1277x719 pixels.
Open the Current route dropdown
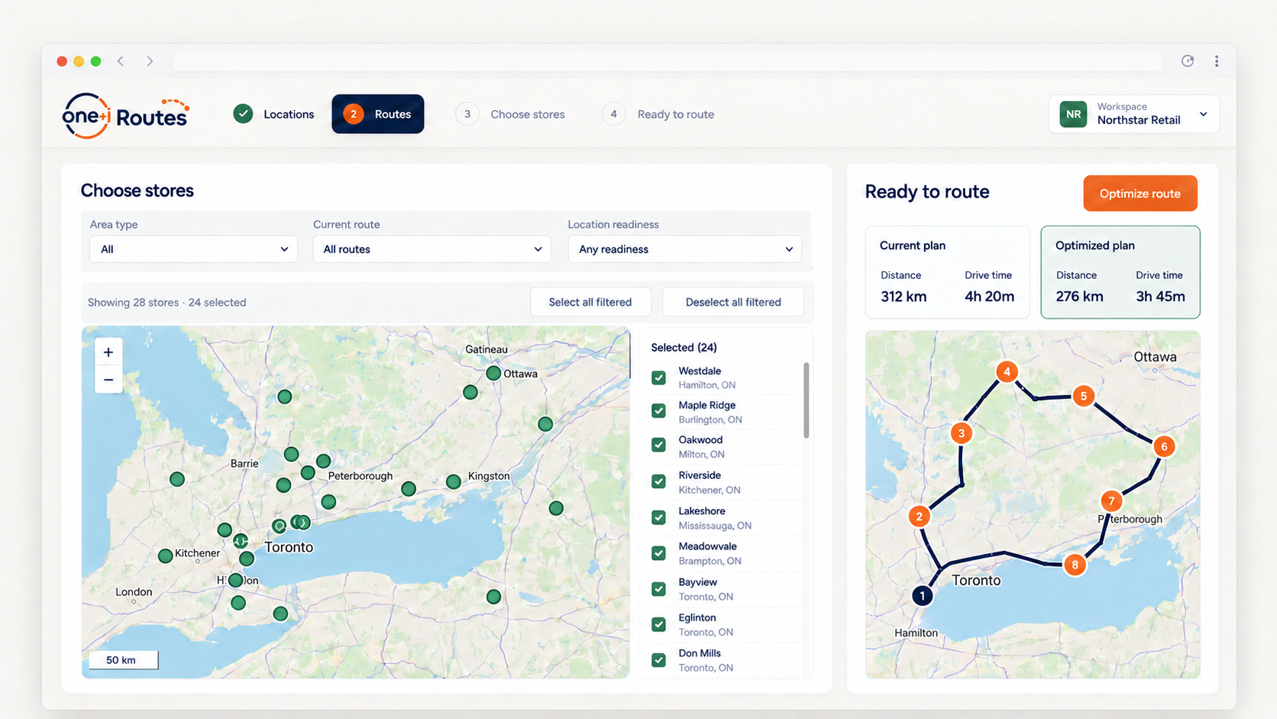[432, 249]
